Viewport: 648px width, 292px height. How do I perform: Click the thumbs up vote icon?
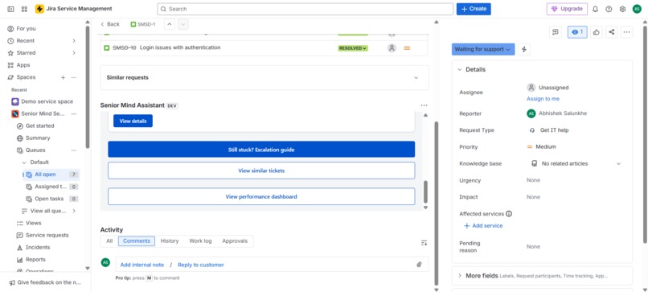pyautogui.click(x=596, y=32)
